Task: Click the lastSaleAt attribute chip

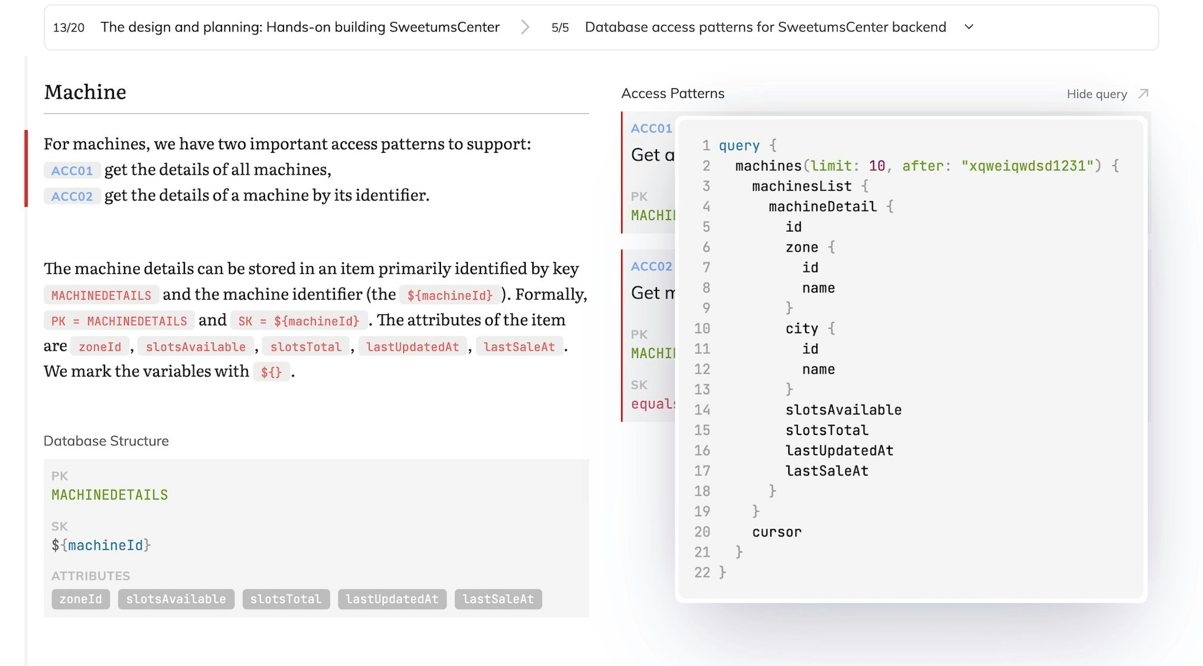Action: 499,599
